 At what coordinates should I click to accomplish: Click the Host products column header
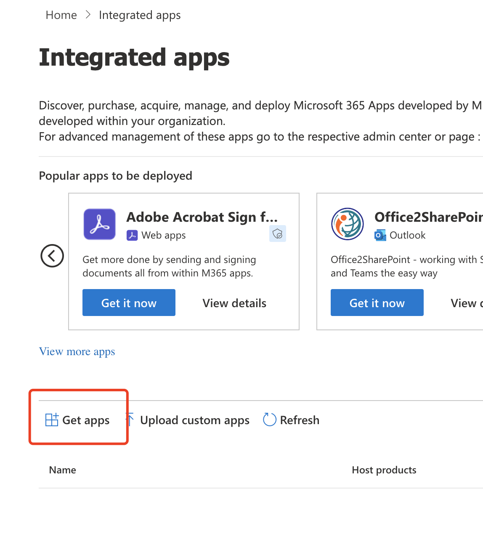(x=384, y=470)
